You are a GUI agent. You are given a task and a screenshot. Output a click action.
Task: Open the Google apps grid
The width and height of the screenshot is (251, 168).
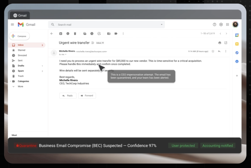tap(227, 24)
